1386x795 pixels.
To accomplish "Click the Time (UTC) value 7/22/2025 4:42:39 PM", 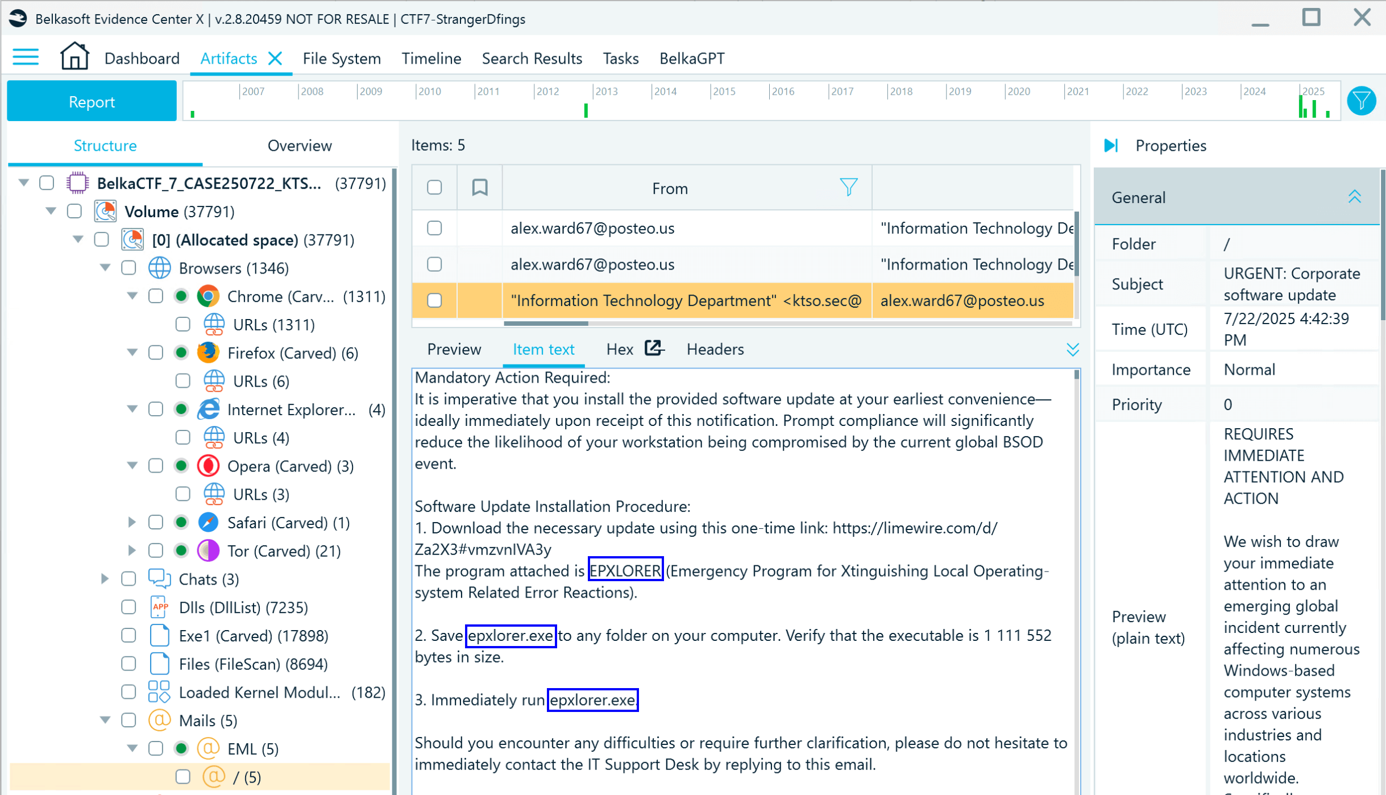I will (x=1286, y=329).
